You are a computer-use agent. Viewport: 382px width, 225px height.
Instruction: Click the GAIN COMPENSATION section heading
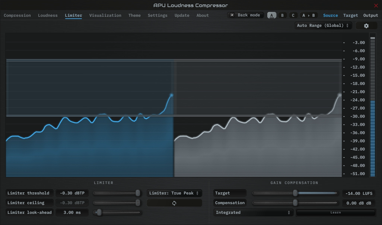click(x=294, y=183)
